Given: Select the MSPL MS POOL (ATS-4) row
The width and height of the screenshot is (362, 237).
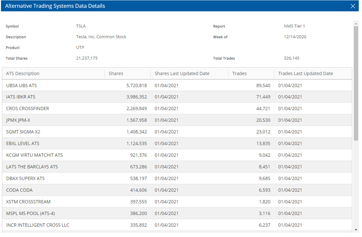Looking at the screenshot, I should 177,213.
